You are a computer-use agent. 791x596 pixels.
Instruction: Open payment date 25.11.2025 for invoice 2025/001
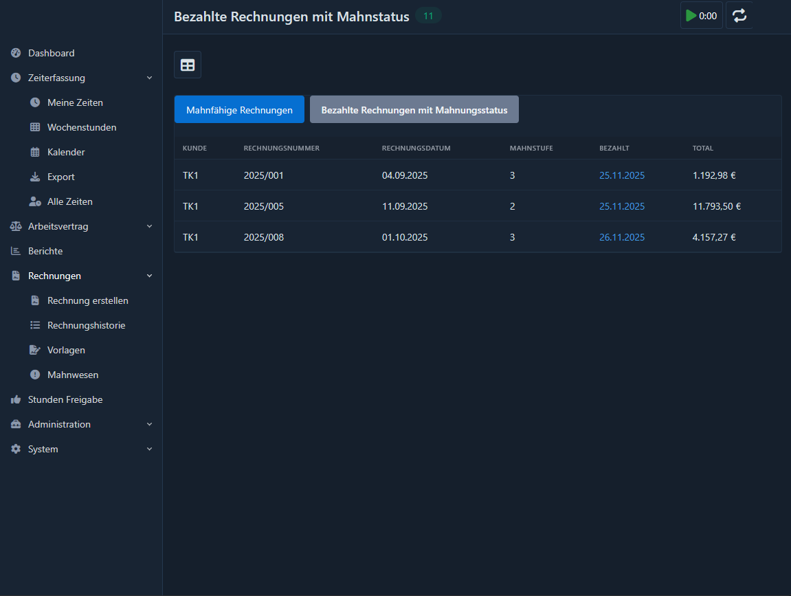tap(621, 175)
